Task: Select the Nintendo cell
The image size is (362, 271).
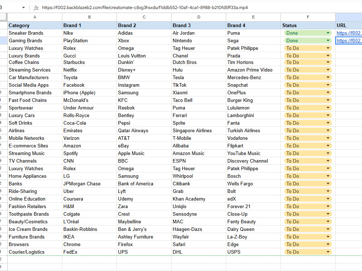Action: tap(199, 40)
